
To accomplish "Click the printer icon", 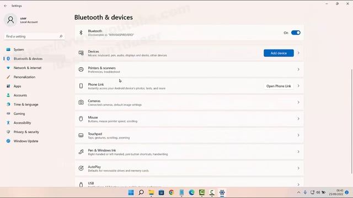I will coord(81,70).
